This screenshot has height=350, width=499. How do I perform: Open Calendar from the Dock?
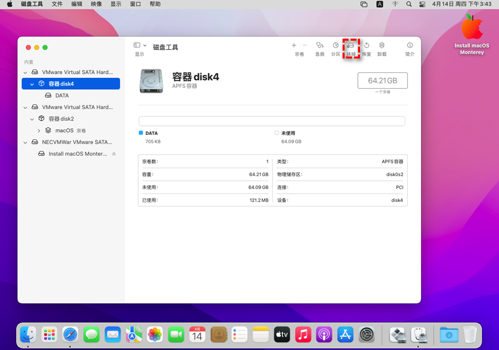197,335
